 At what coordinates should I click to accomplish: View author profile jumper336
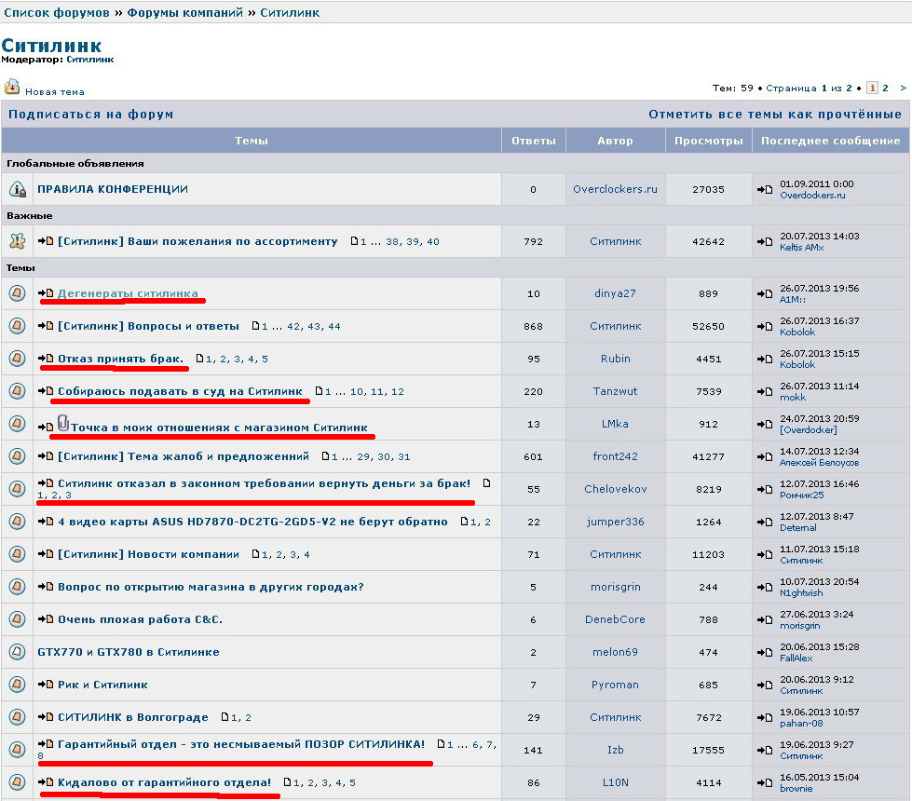[x=616, y=522]
